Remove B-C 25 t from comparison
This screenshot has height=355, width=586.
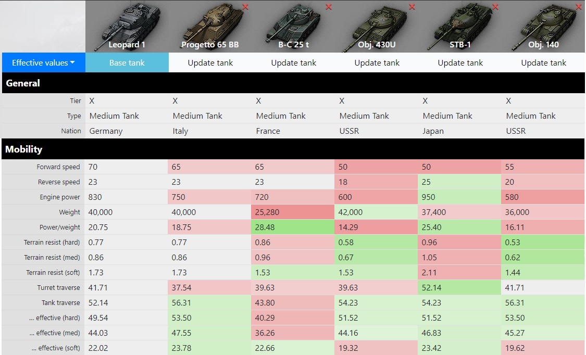(329, 7)
